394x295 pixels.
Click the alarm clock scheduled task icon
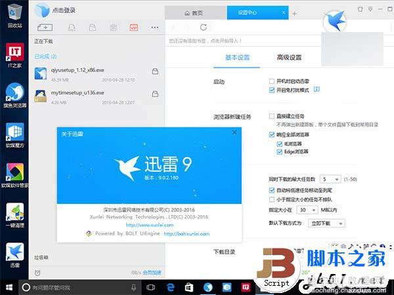click(37, 273)
